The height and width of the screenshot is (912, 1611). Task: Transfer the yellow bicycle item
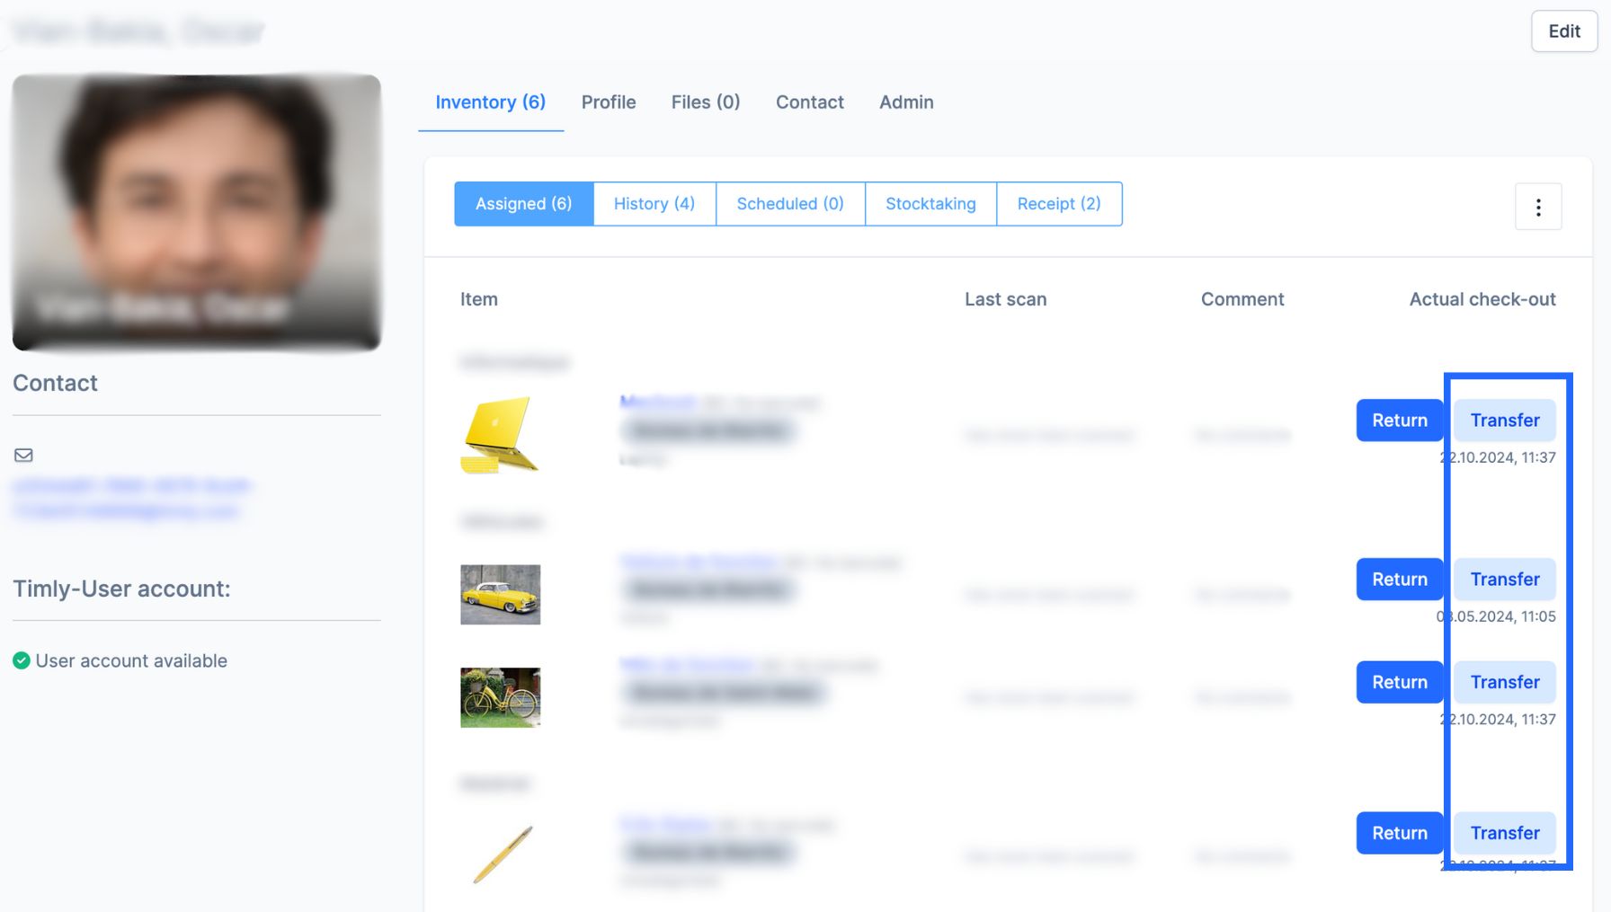pyautogui.click(x=1505, y=683)
